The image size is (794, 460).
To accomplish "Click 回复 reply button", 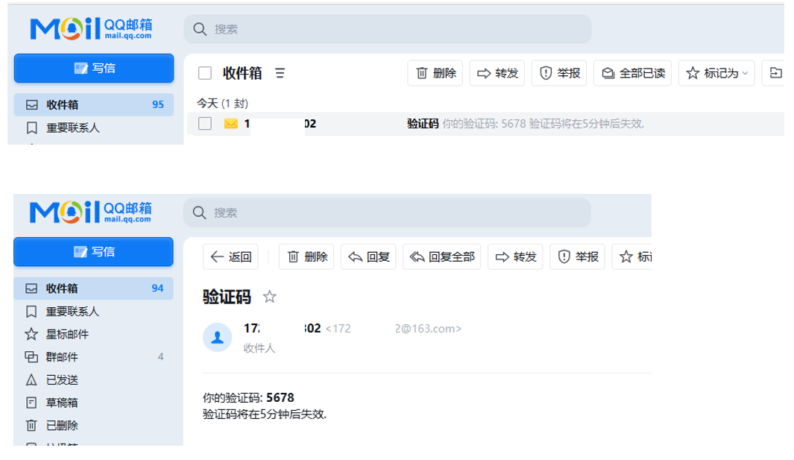I will [x=368, y=257].
